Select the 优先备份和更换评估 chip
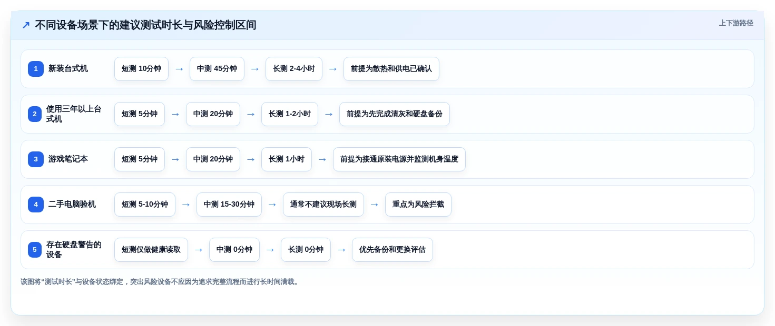Viewport: 775px width, 326px height. coord(393,250)
